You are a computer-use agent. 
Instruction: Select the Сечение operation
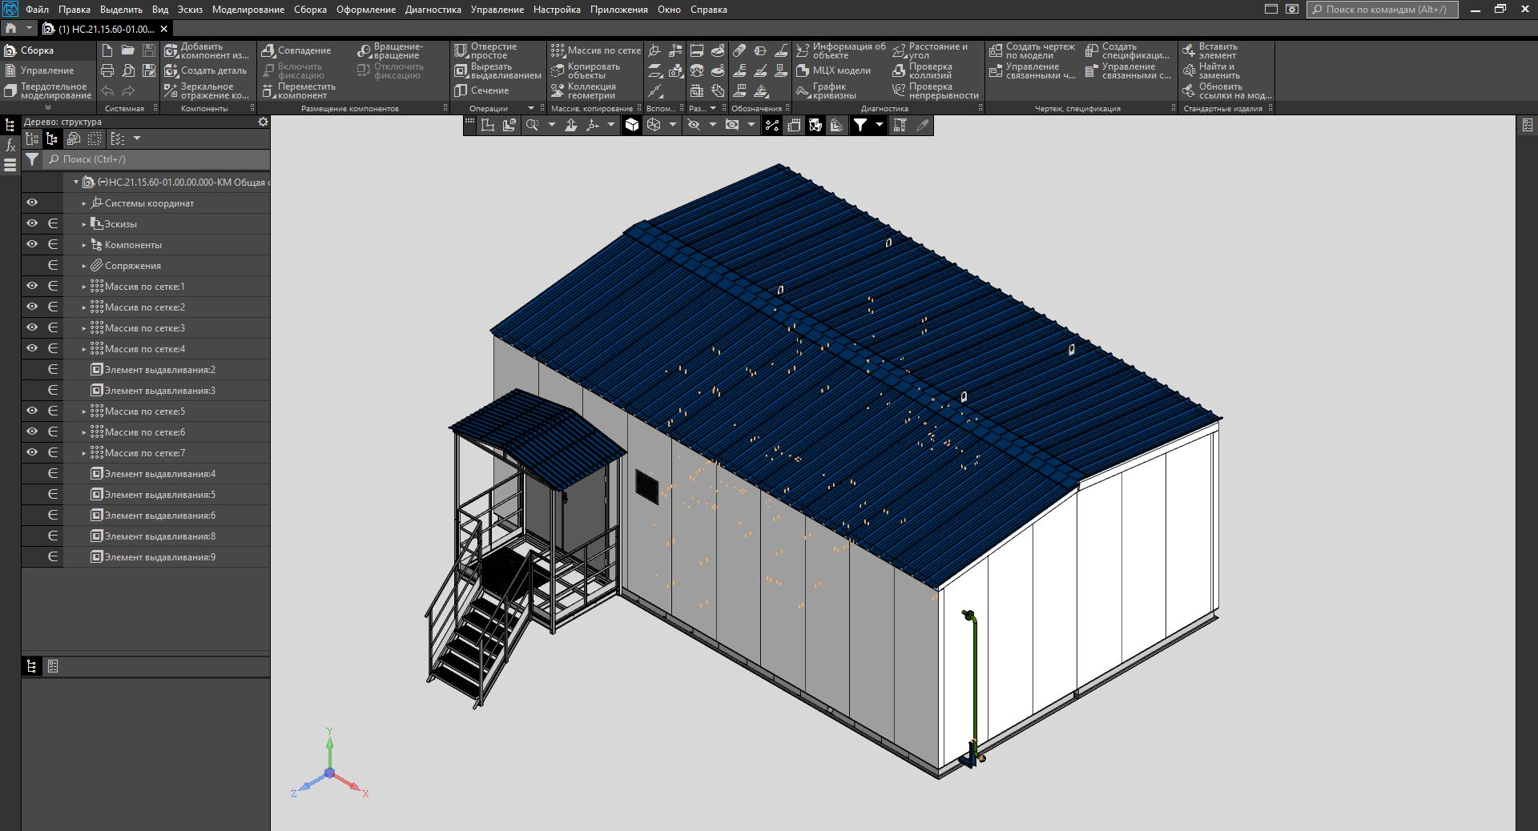pyautogui.click(x=481, y=90)
